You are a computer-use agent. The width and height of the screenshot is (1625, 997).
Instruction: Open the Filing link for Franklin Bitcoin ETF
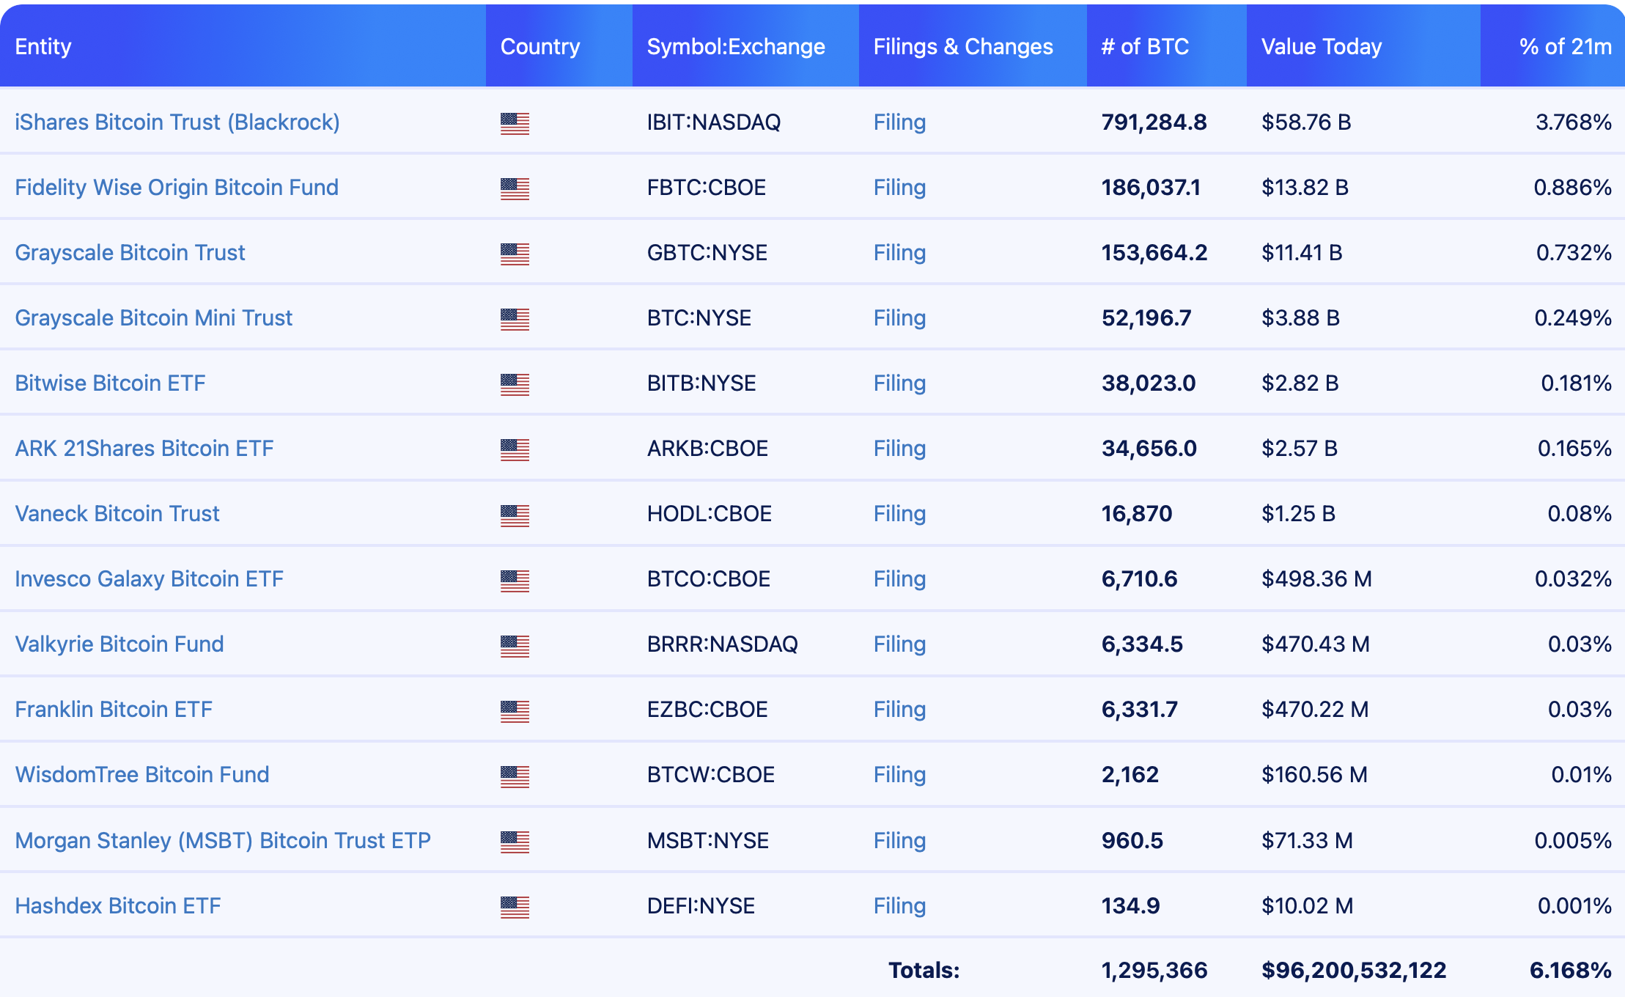click(899, 709)
